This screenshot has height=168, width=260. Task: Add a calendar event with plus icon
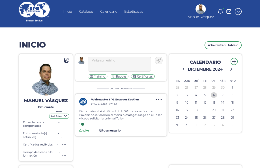click(x=234, y=62)
